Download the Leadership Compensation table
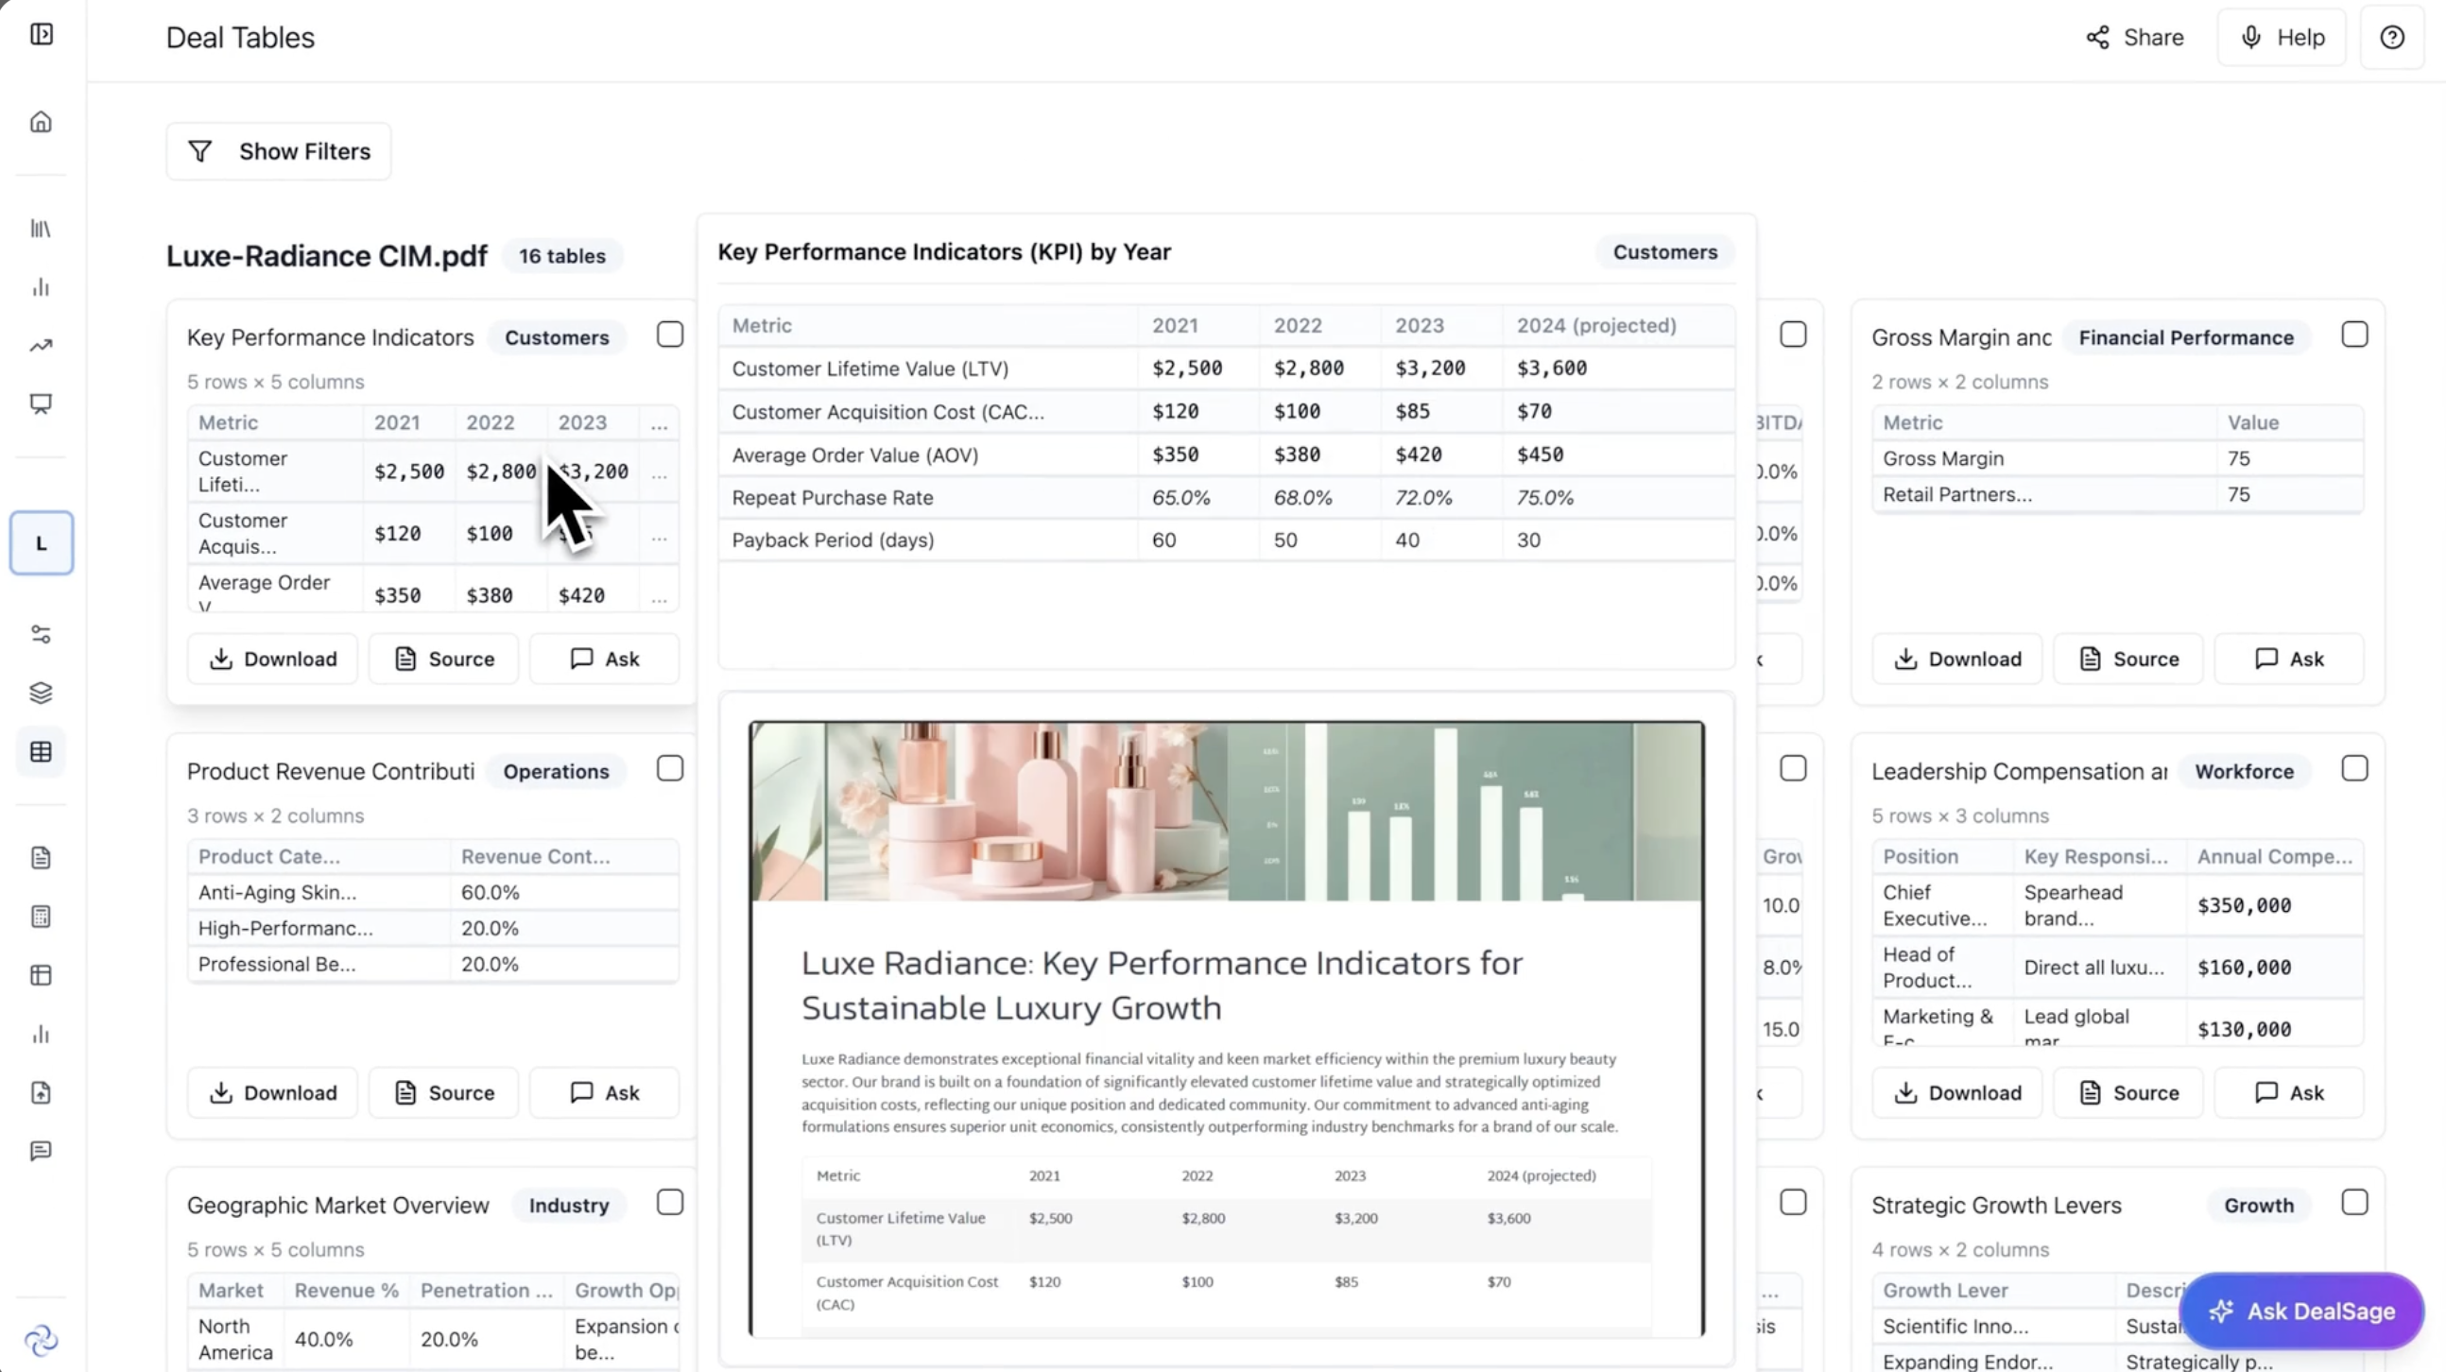This screenshot has height=1372, width=2446. [1957, 1093]
